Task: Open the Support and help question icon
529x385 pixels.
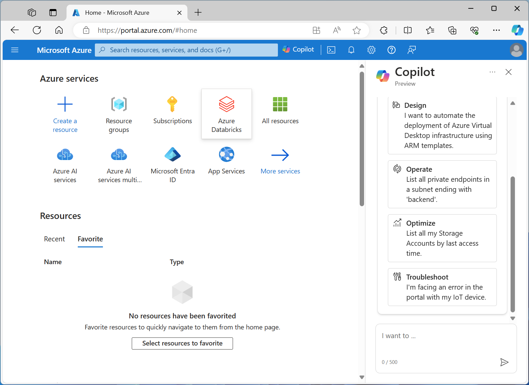Action: [x=391, y=50]
